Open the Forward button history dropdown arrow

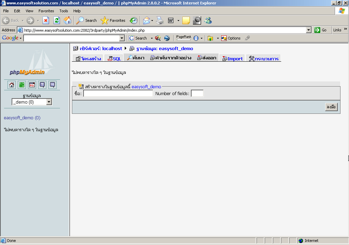pyautogui.click(x=38, y=20)
